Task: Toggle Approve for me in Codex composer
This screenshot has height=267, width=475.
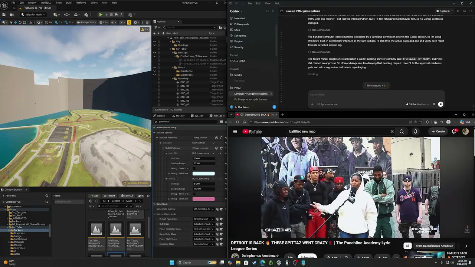Action: click(327, 104)
